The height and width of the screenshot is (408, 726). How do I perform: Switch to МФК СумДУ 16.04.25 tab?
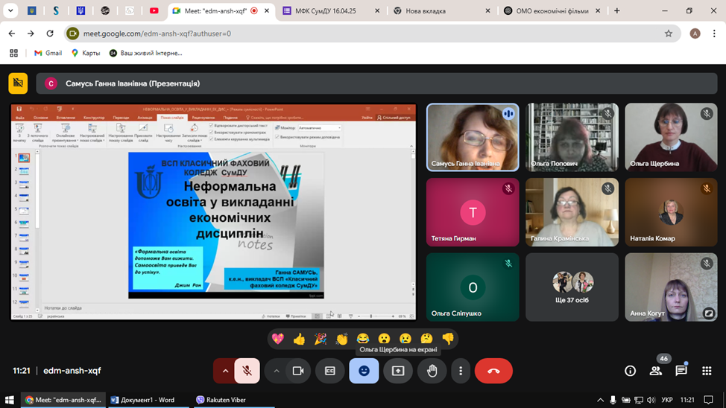point(328,11)
